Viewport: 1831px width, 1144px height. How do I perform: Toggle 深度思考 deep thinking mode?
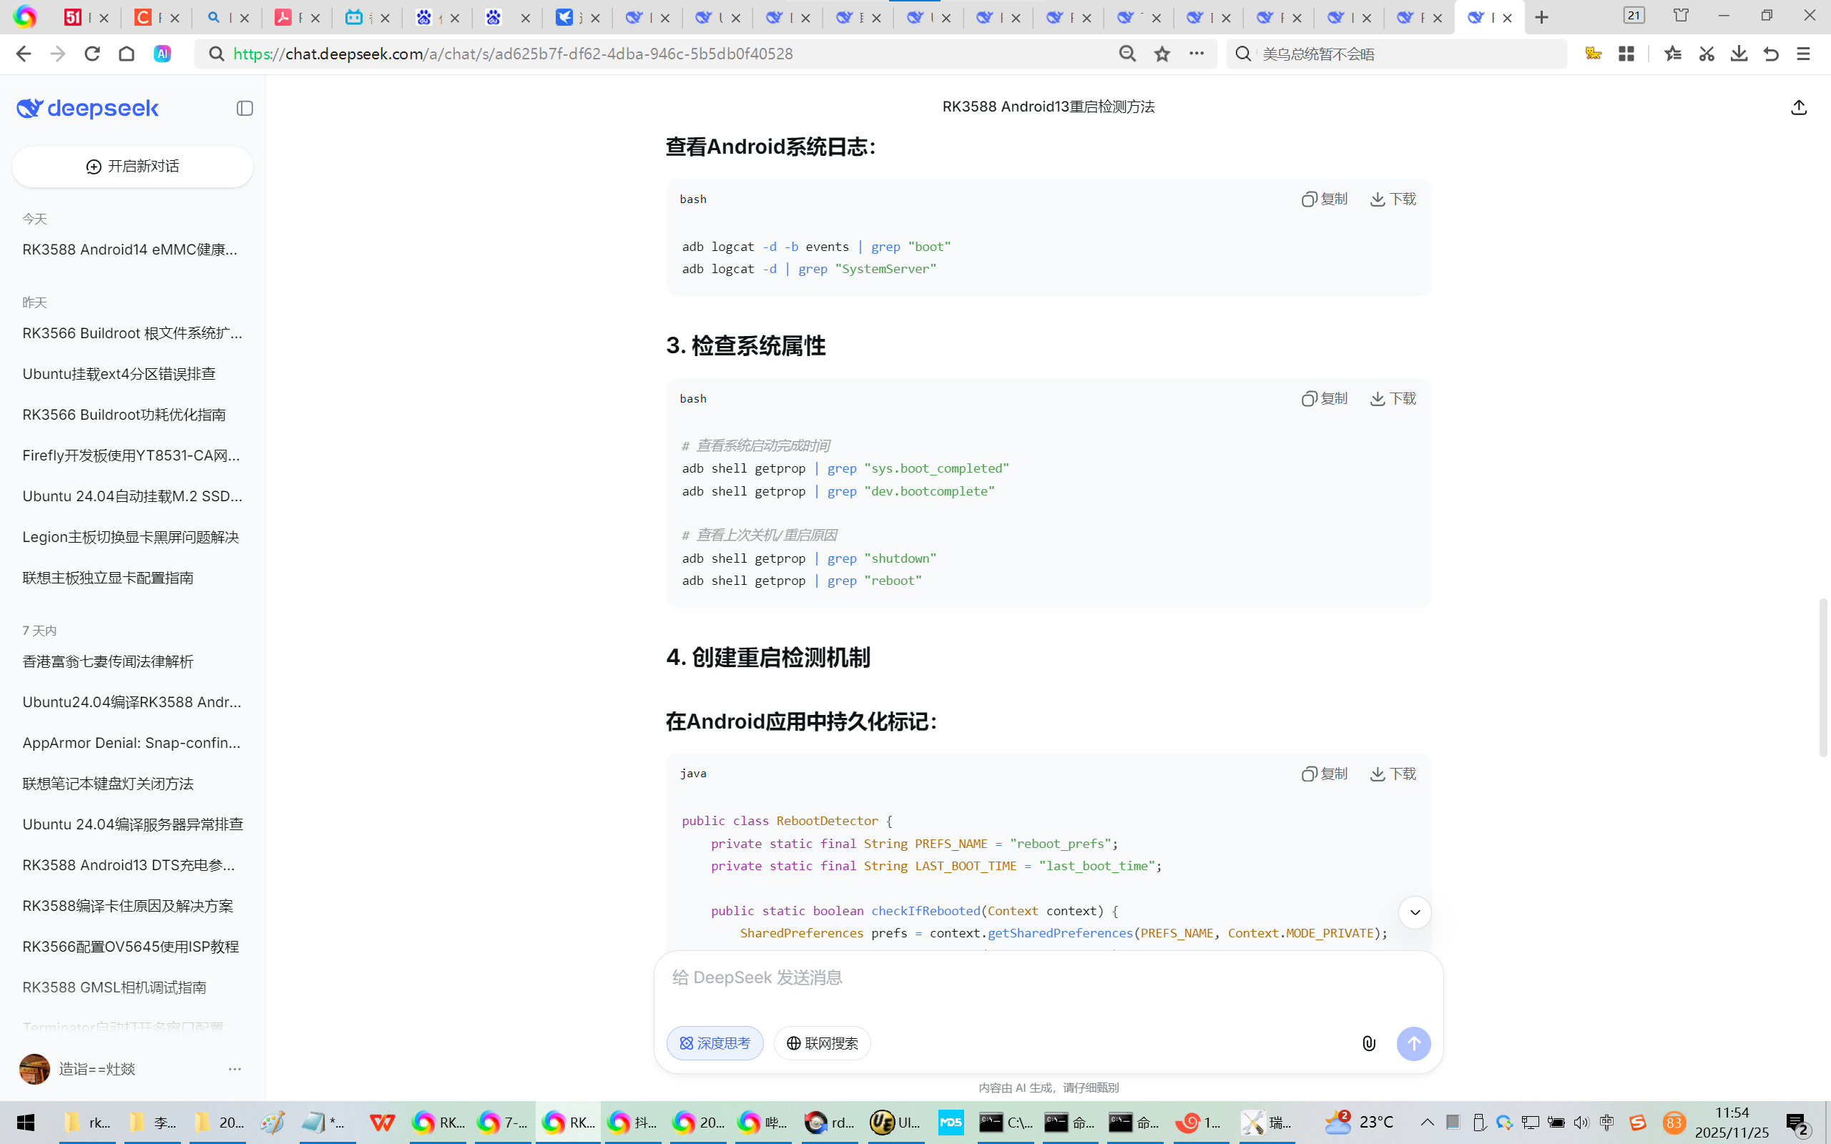click(x=715, y=1043)
